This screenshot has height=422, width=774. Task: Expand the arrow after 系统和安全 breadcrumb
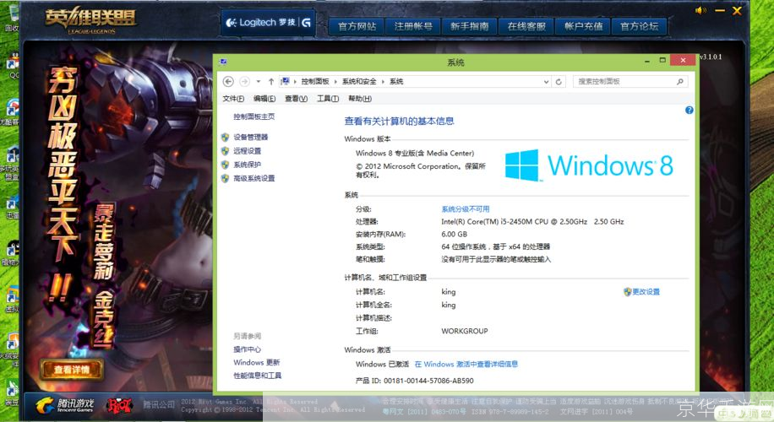pyautogui.click(x=383, y=81)
